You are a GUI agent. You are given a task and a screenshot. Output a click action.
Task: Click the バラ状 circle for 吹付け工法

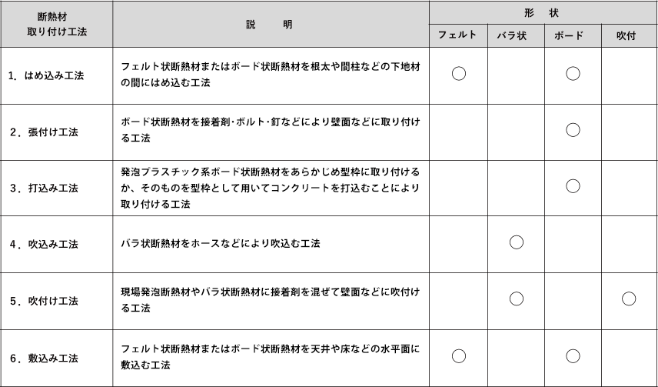[x=516, y=299]
